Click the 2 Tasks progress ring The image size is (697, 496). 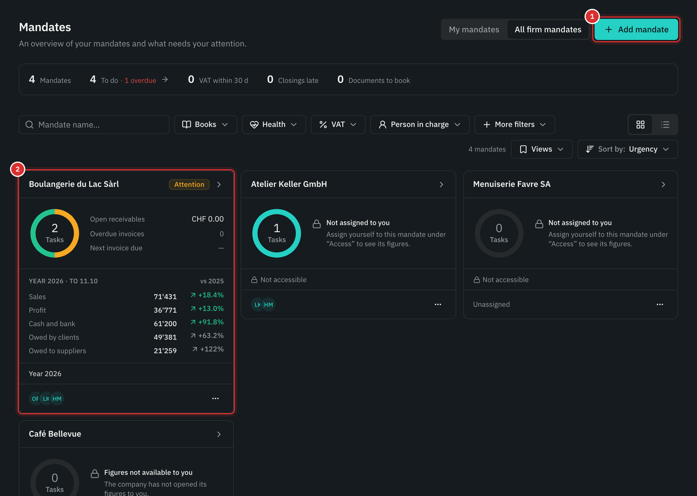pyautogui.click(x=55, y=233)
